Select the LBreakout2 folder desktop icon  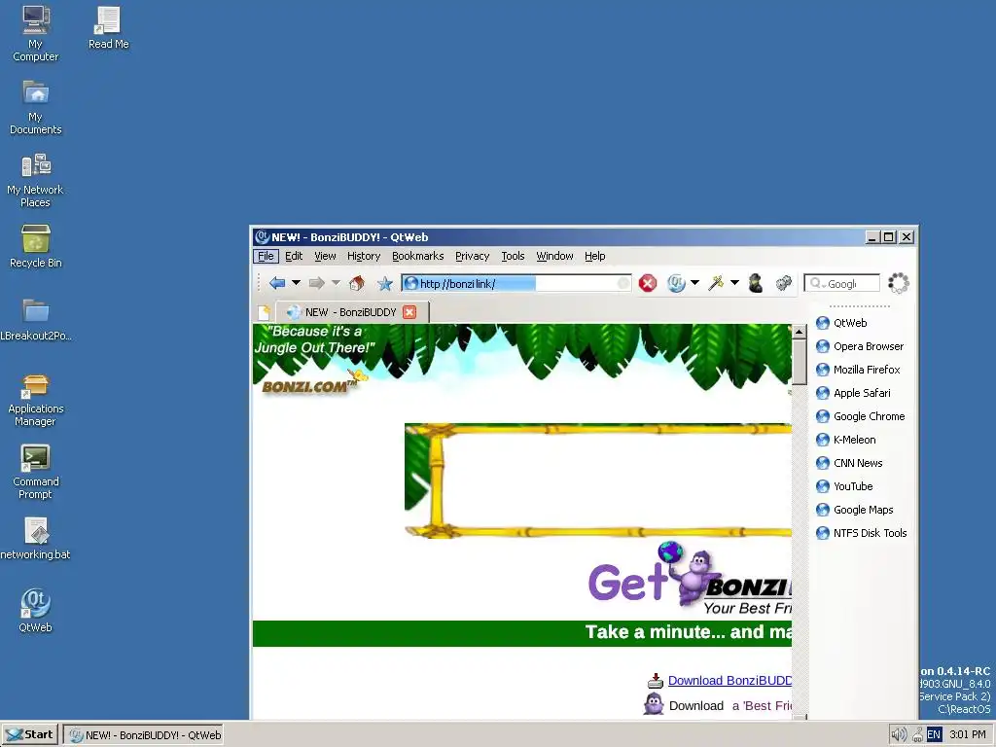(36, 320)
